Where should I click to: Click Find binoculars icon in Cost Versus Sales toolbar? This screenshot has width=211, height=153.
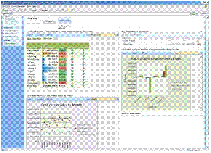click(x=48, y=99)
